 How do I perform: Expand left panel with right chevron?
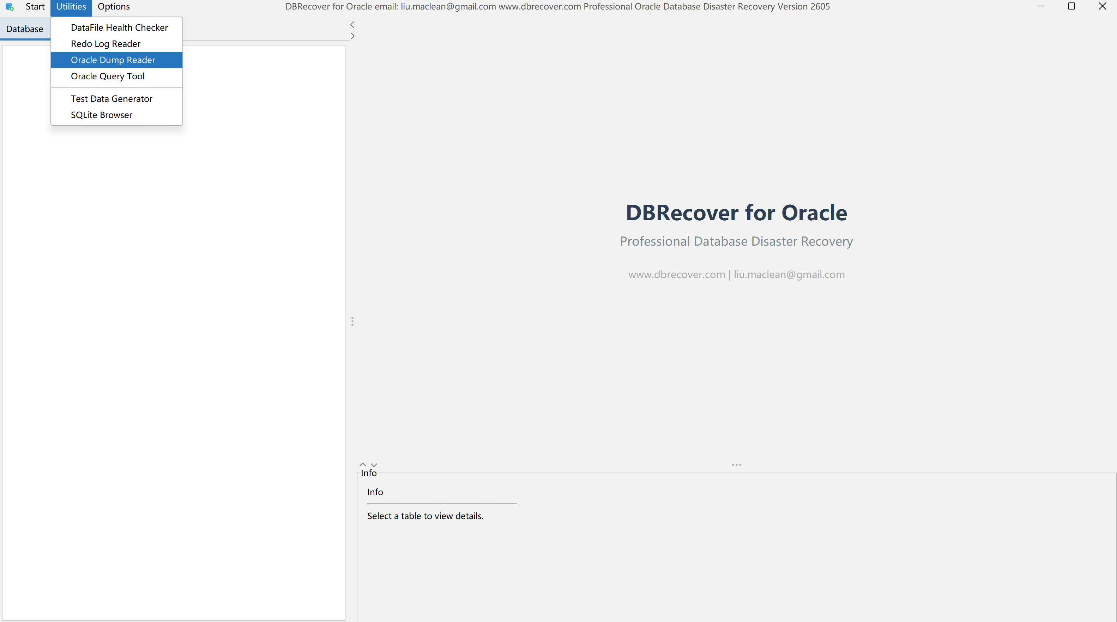[x=352, y=36]
